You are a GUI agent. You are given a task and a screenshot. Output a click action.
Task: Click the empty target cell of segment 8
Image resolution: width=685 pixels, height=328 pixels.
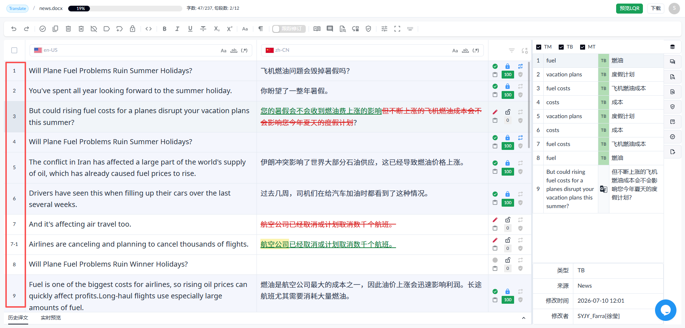[372, 264]
